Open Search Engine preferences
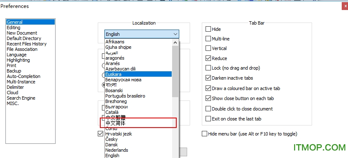Viewport: 348px width, 158px height. pos(21,98)
